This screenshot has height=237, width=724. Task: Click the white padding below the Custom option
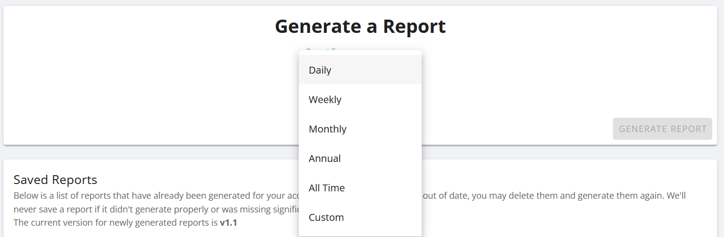point(360,234)
